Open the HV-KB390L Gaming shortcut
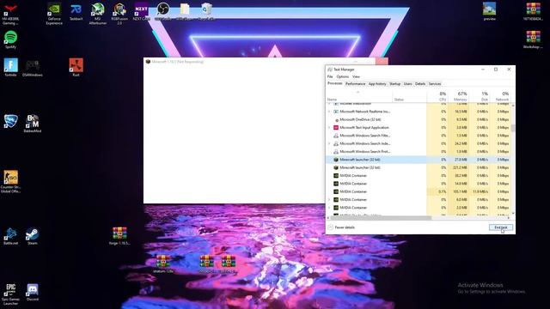Screen dimensions: 550x309 pyautogui.click(x=11, y=14)
